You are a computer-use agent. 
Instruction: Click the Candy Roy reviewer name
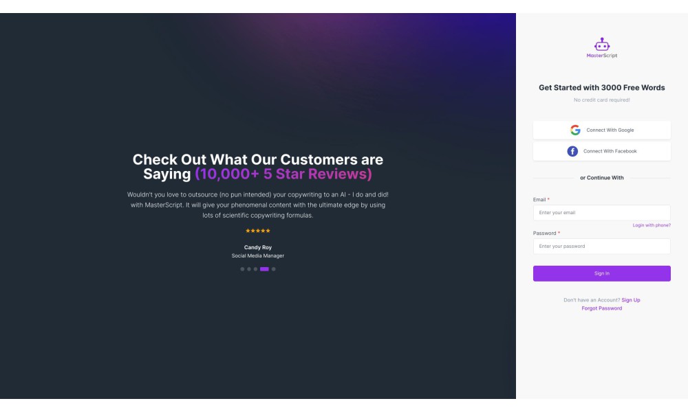click(x=257, y=247)
